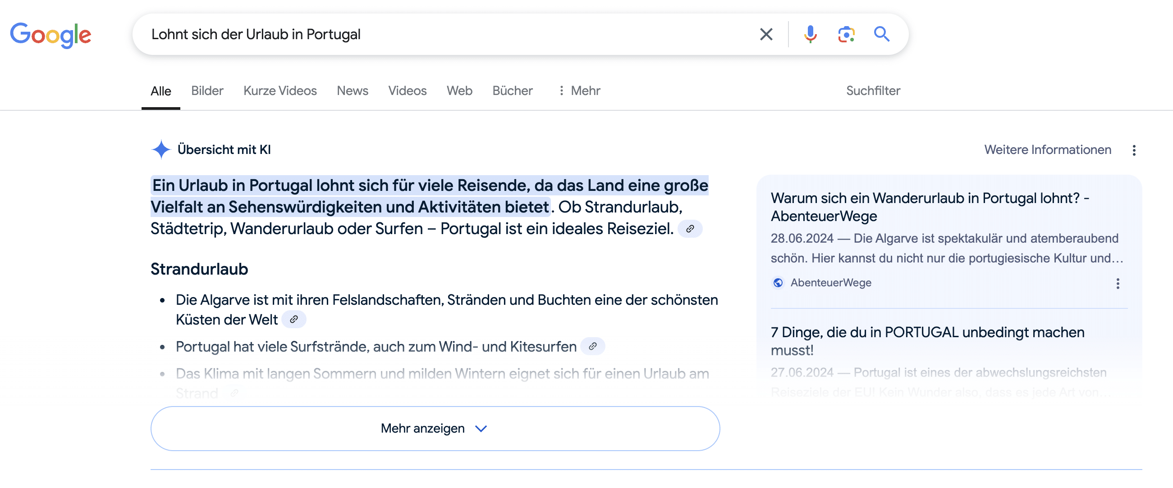Open the Videos tab
This screenshot has width=1173, height=488.
tap(407, 91)
